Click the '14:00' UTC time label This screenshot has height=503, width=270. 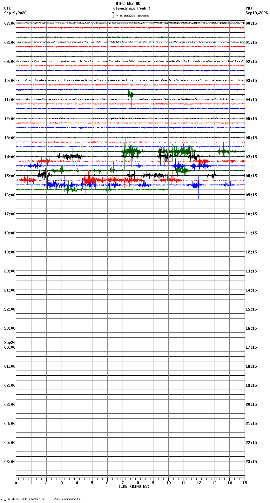(10, 157)
